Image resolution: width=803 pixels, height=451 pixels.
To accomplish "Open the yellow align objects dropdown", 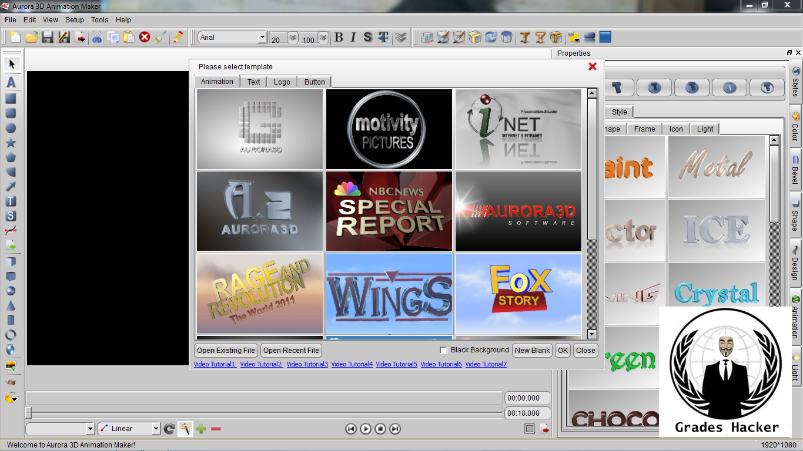I will [x=573, y=38].
